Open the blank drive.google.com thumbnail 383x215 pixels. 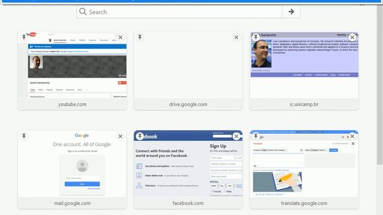(188, 65)
